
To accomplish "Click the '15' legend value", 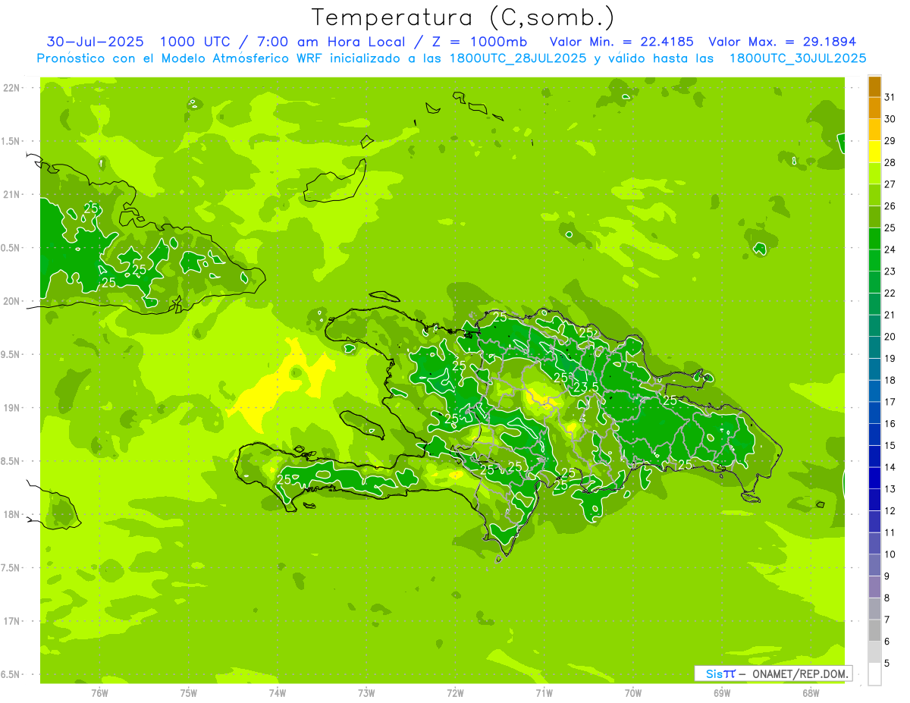I will (890, 446).
